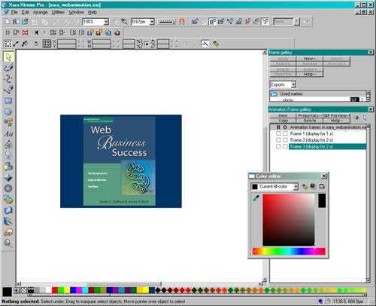The width and height of the screenshot is (376, 306).
Task: Toggle background checkbox for Frame 2
Action: click(x=278, y=139)
